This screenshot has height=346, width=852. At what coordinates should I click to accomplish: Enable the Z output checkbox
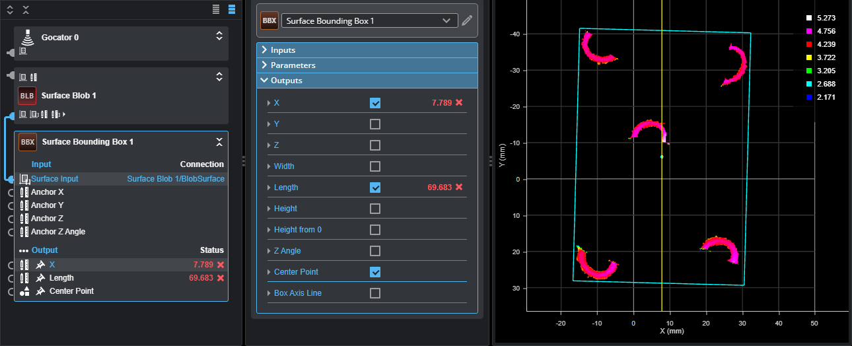click(x=375, y=145)
